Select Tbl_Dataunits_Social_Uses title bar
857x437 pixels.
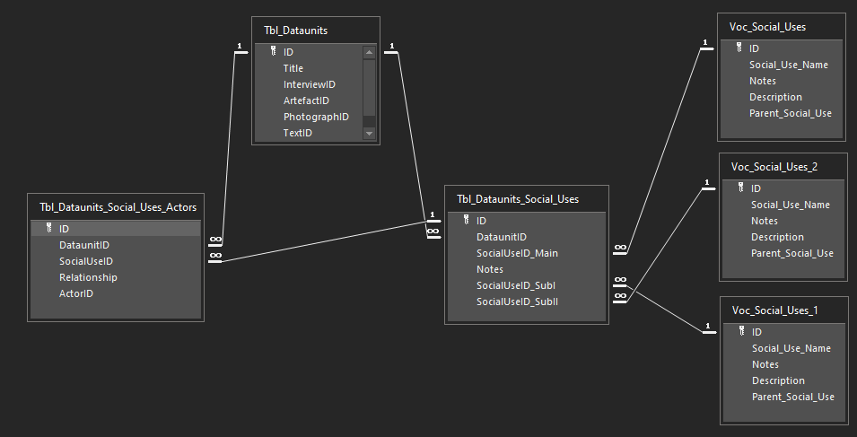coord(527,199)
